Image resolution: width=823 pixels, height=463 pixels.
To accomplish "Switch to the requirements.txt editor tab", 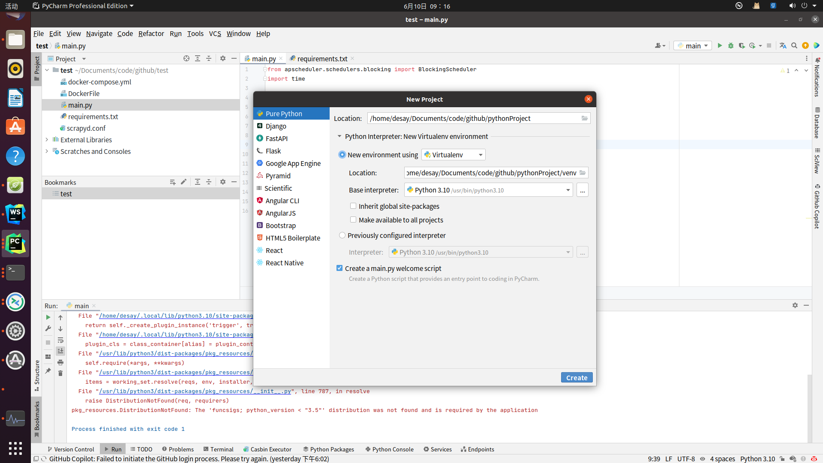I will point(321,59).
